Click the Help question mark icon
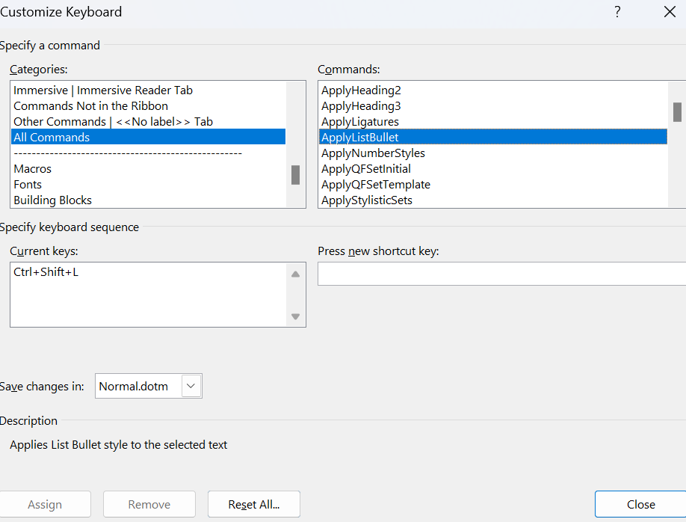The height and width of the screenshot is (522, 686). 617,12
